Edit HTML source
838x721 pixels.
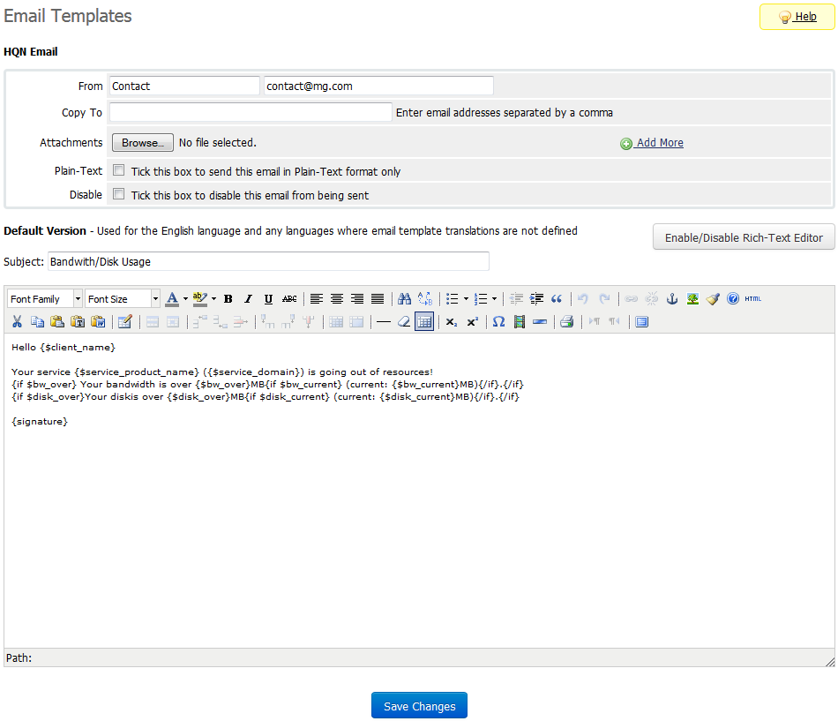coord(753,299)
